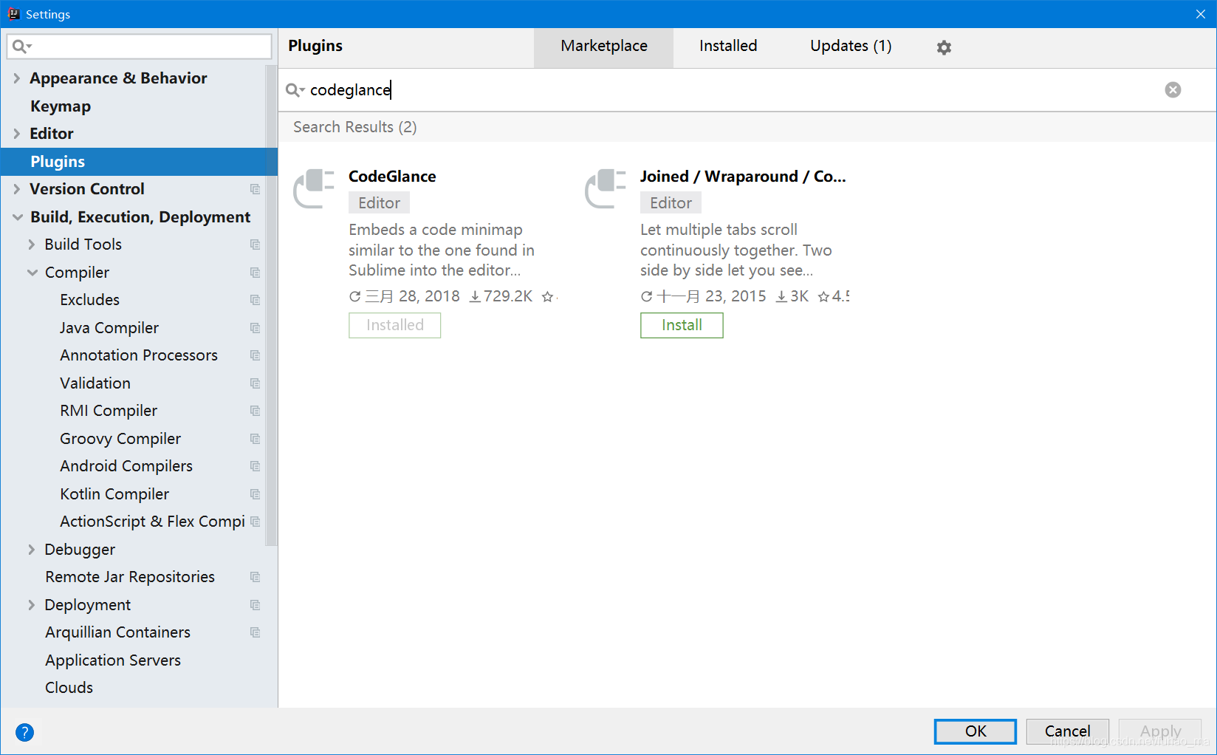Open the Annotation Processors page
Viewport: 1217px width, 755px height.
[139, 355]
